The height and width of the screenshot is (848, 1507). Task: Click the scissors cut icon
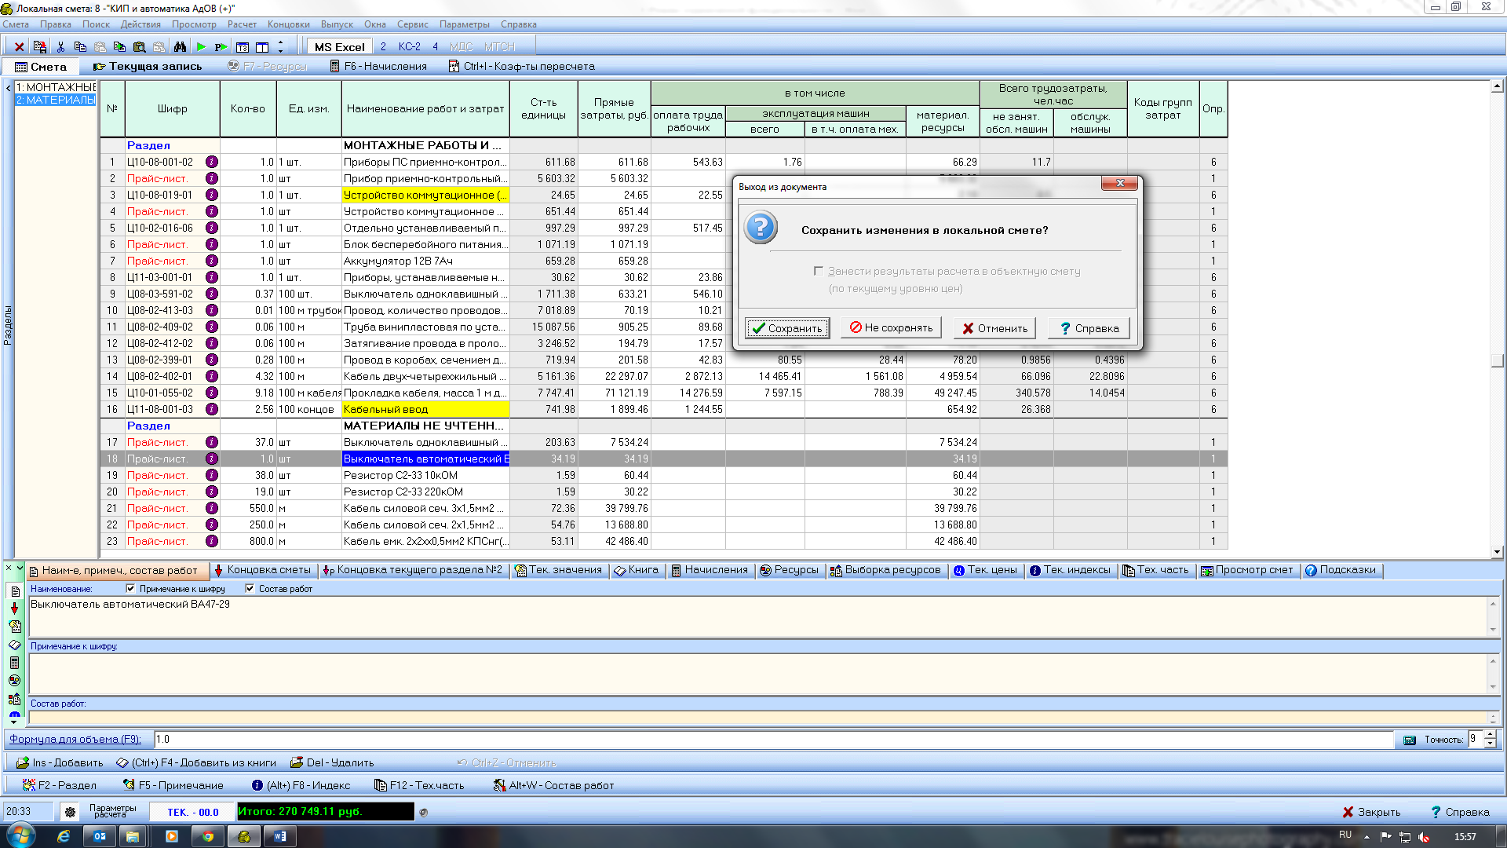(60, 47)
